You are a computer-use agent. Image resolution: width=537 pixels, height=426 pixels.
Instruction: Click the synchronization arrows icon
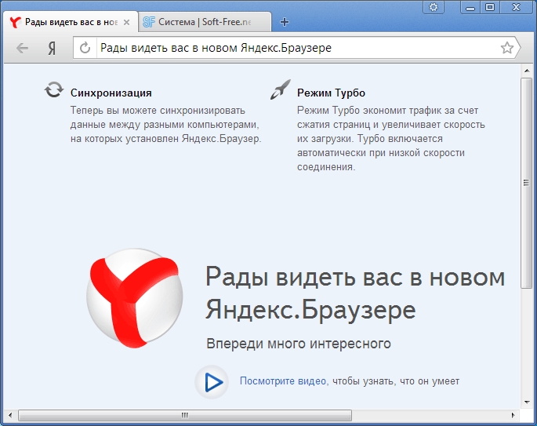pos(54,89)
